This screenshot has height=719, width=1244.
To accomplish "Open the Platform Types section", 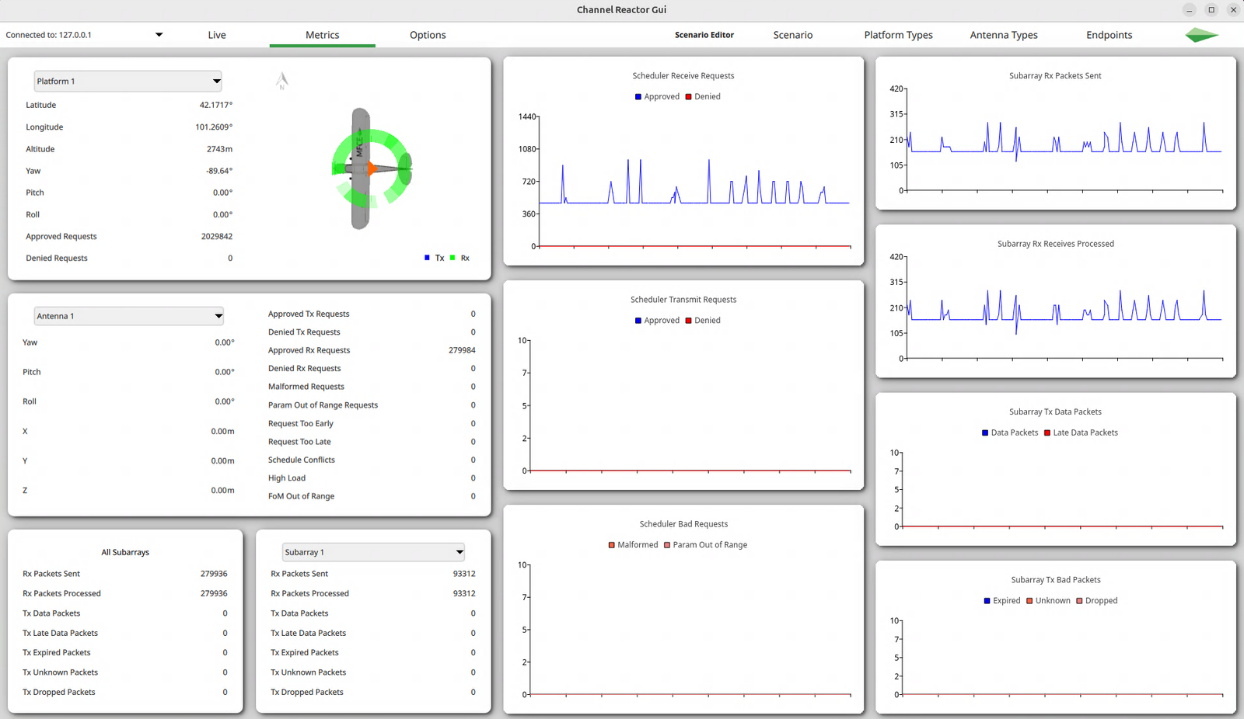I will pyautogui.click(x=898, y=35).
